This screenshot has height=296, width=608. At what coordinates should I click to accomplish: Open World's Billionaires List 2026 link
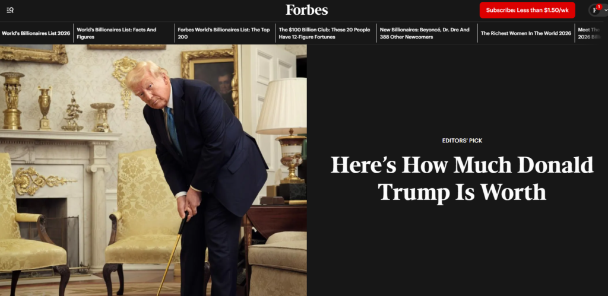(x=36, y=33)
